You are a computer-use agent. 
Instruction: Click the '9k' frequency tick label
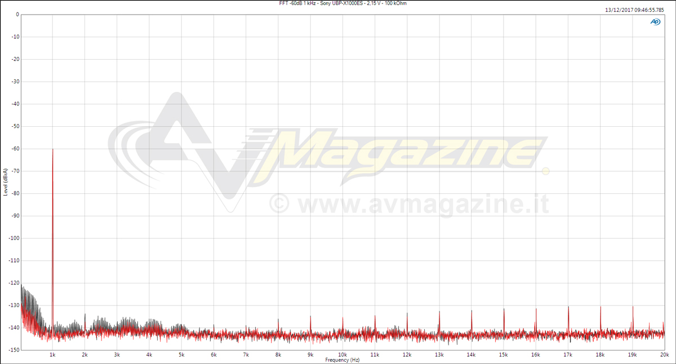310,355
